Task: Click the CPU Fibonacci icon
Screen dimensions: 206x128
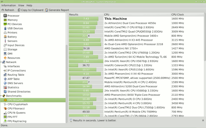Action: (5, 108)
